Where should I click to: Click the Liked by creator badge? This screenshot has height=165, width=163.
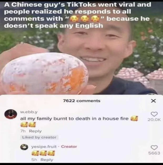tap(39, 137)
